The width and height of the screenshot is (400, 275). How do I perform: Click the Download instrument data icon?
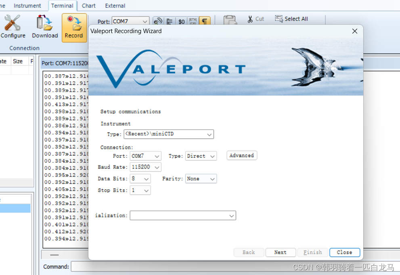point(45,27)
